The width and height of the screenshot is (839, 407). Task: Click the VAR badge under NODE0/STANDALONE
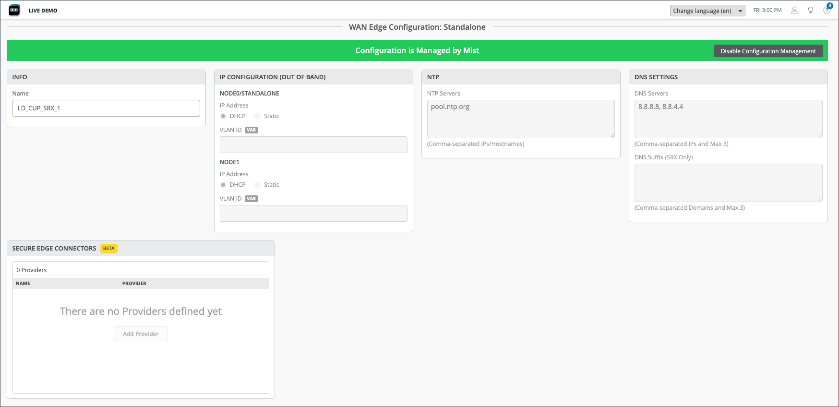(252, 130)
